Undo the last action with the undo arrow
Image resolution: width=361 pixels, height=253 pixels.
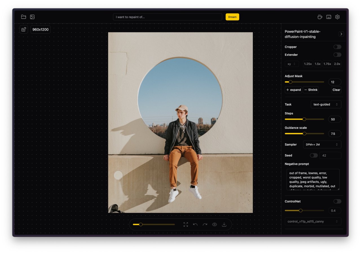tap(195, 224)
